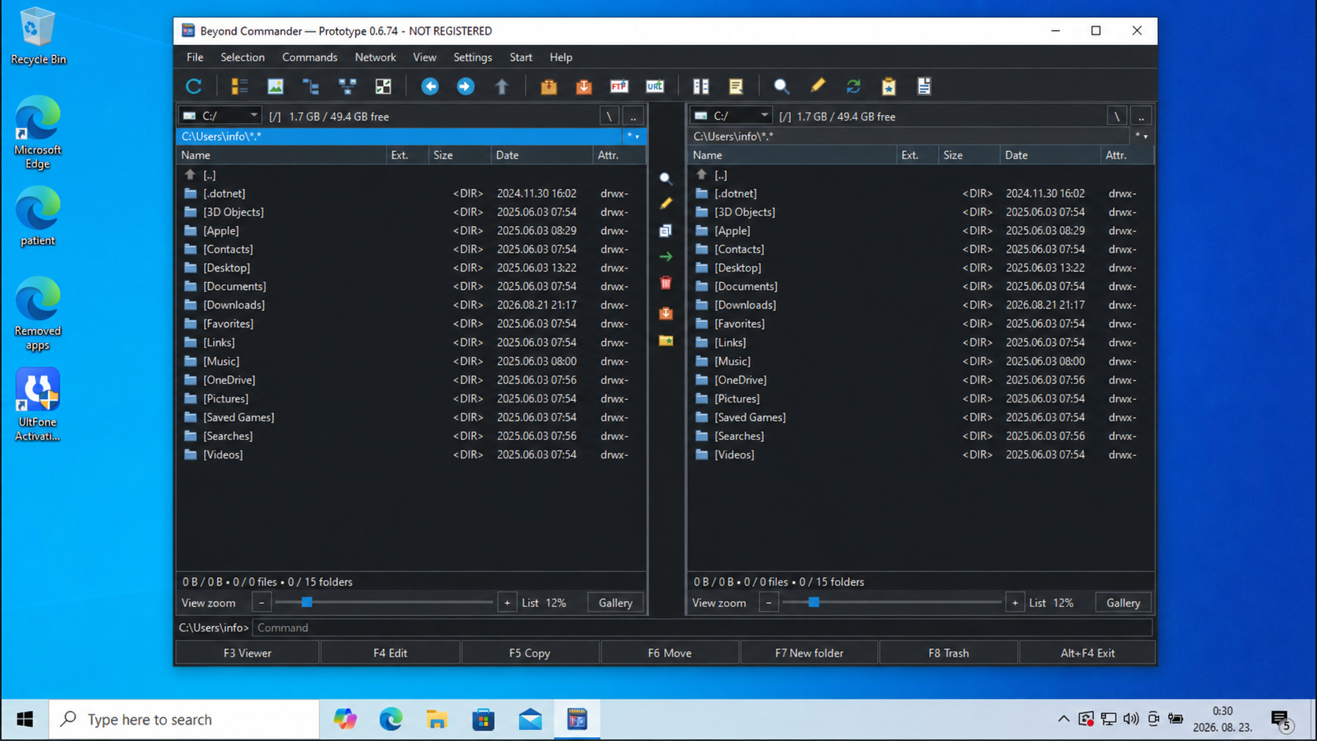
Task: Open the FTP connection icon
Action: point(619,86)
